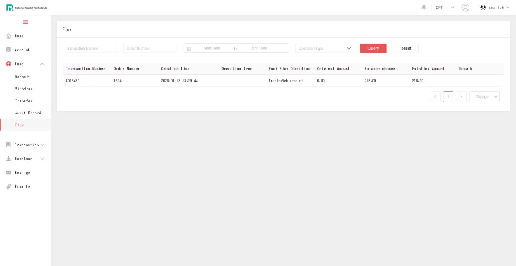Open Promote in sidebar
The height and width of the screenshot is (266, 516).
(22, 187)
